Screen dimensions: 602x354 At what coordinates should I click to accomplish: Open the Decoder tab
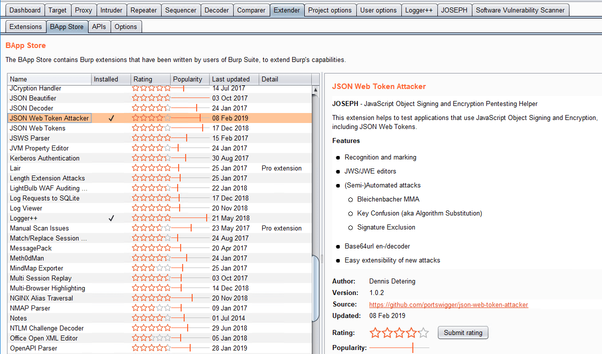coord(217,10)
